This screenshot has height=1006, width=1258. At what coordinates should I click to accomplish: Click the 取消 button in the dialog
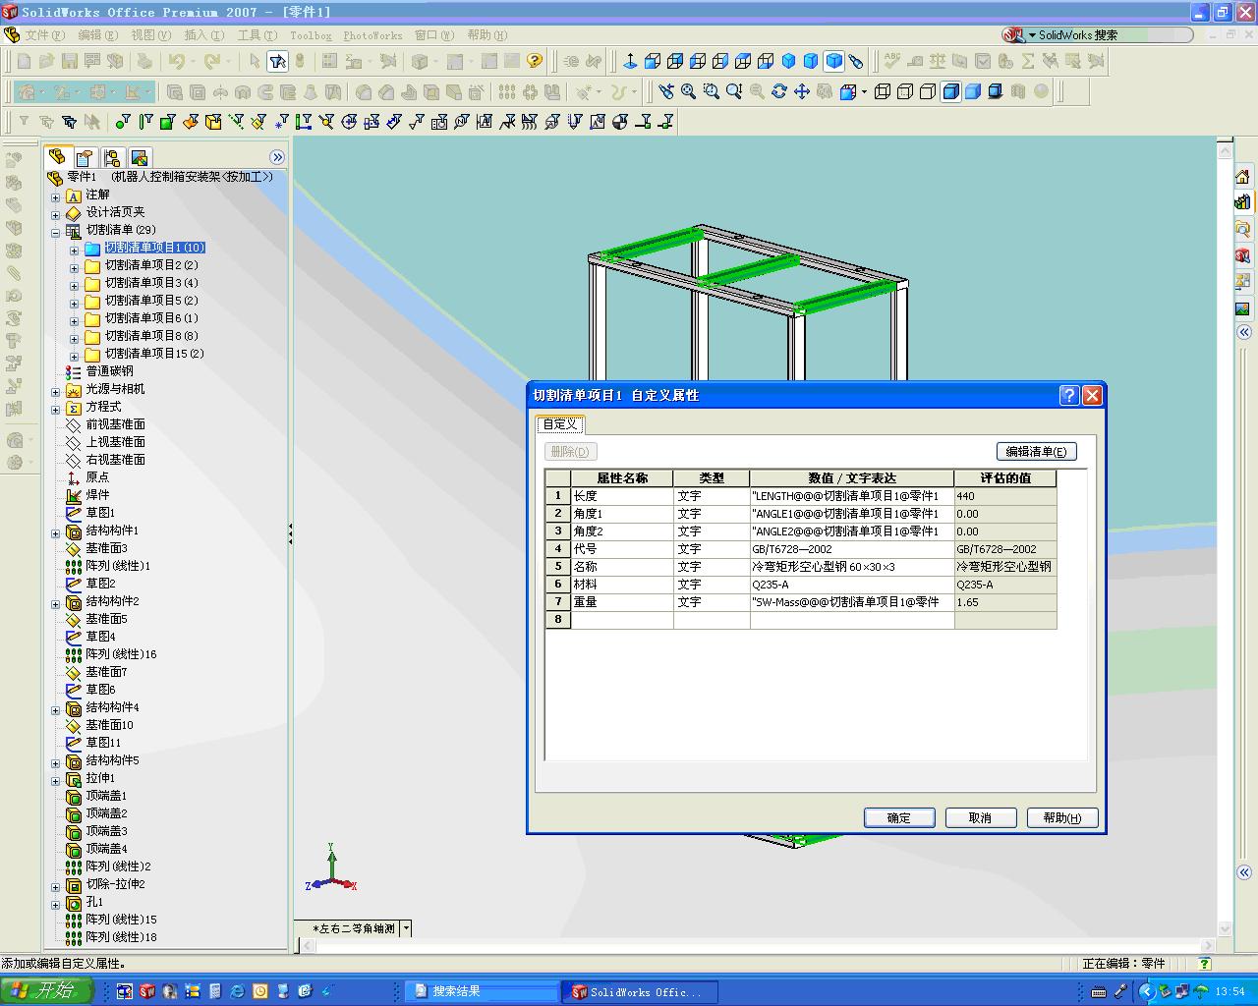[980, 817]
